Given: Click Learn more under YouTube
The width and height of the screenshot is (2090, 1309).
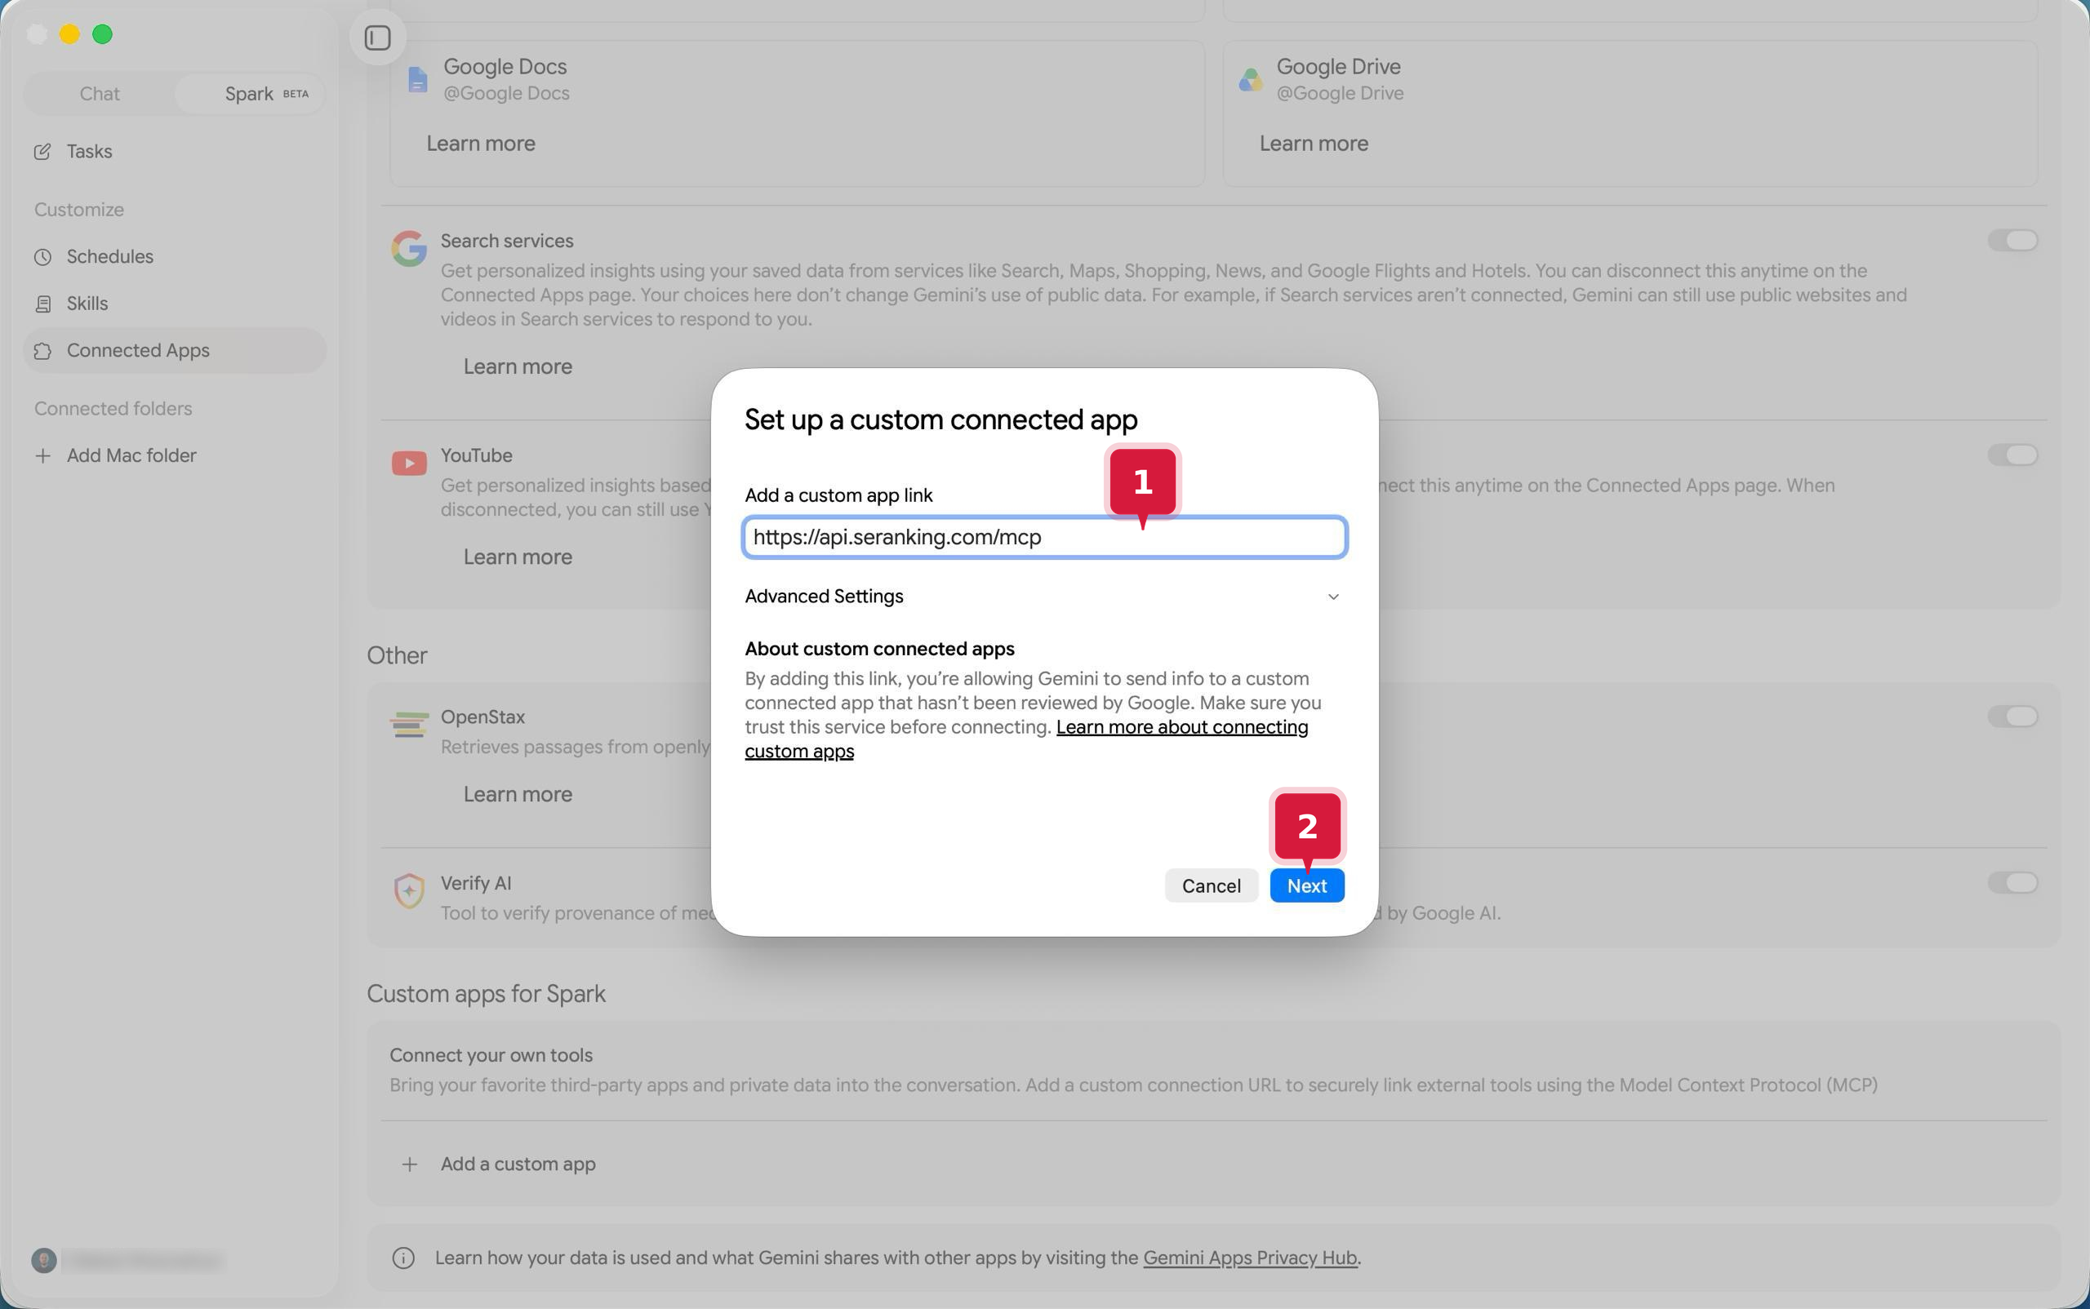Looking at the screenshot, I should pos(517,557).
